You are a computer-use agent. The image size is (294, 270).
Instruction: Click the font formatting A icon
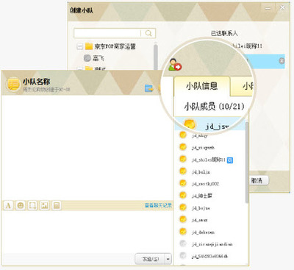[x=8, y=205]
